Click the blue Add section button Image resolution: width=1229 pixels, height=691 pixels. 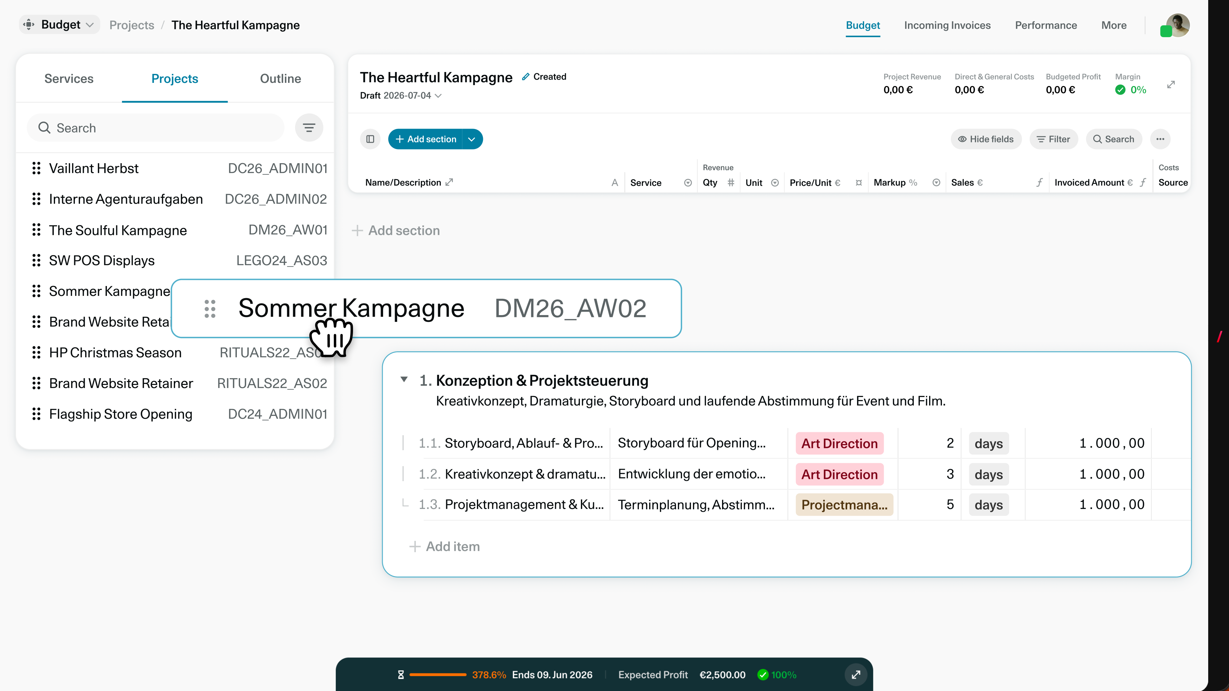coord(426,139)
